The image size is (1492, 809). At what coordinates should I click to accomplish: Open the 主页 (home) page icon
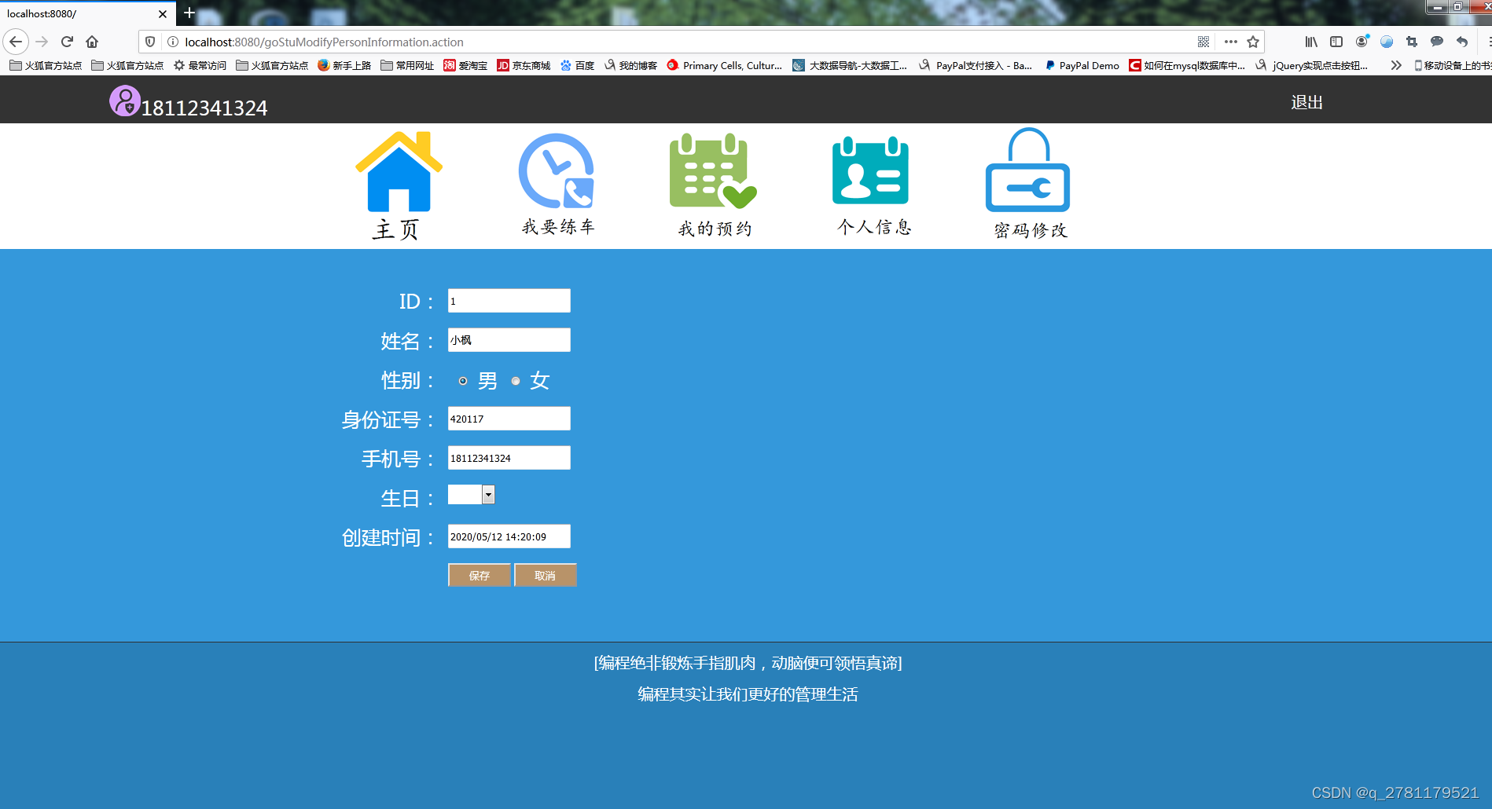(399, 171)
